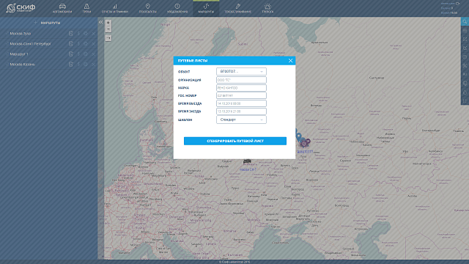Open the Техобслуживание section
Image resolution: width=469 pixels, height=264 pixels.
pyautogui.click(x=237, y=8)
